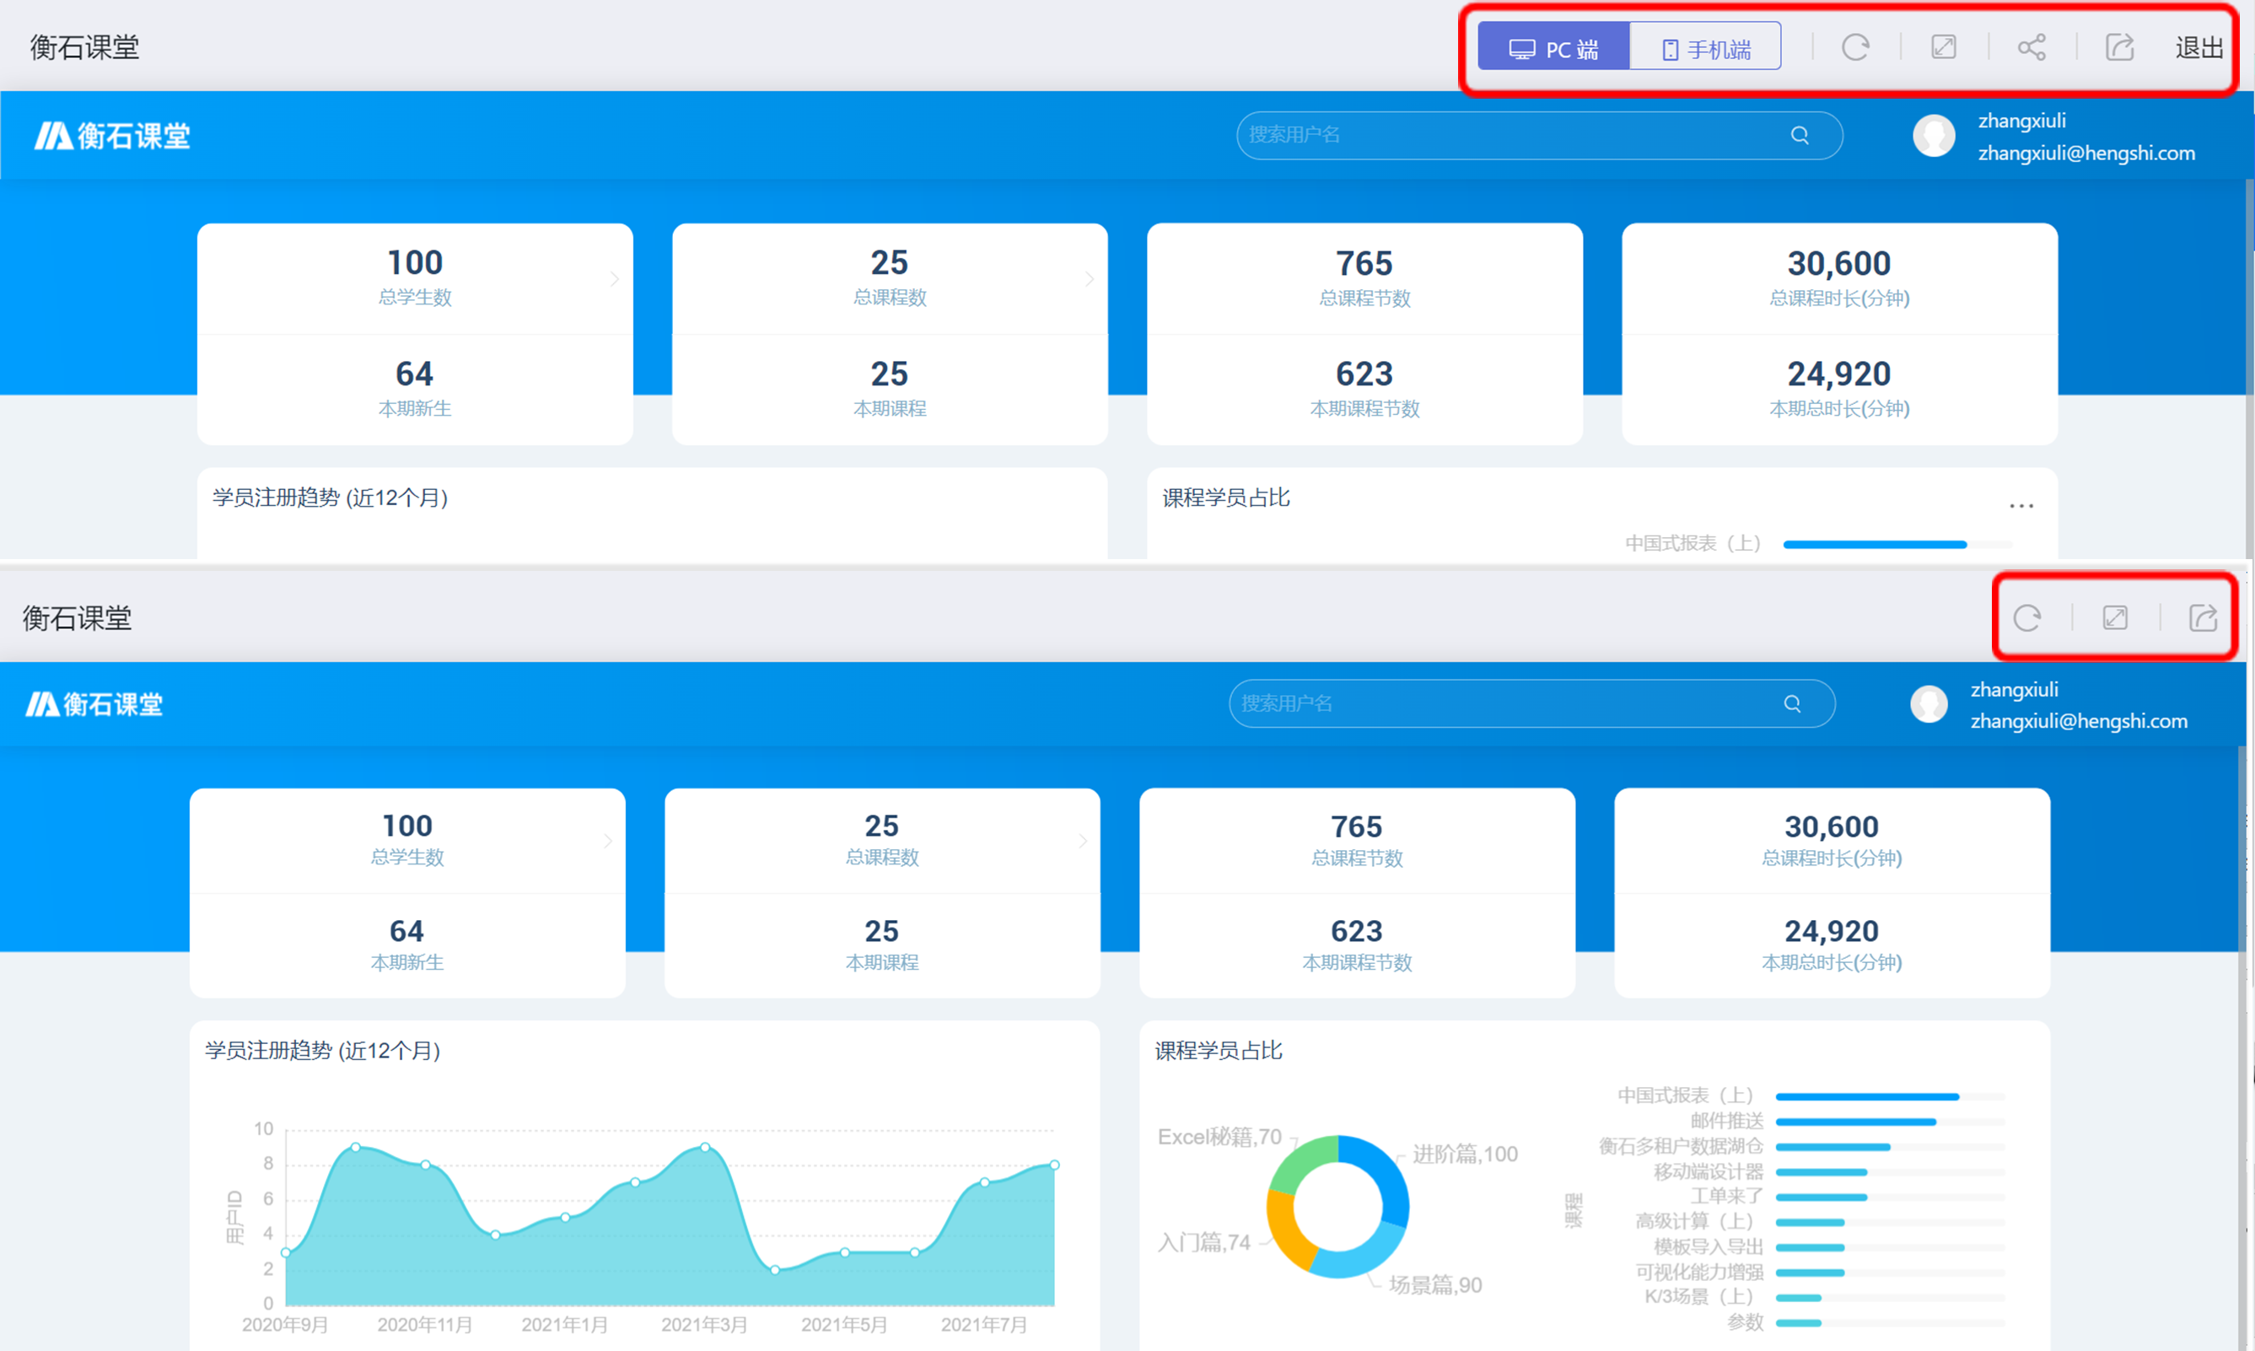
Task: Click 可视化能力增强 bar label
Action: [1698, 1272]
